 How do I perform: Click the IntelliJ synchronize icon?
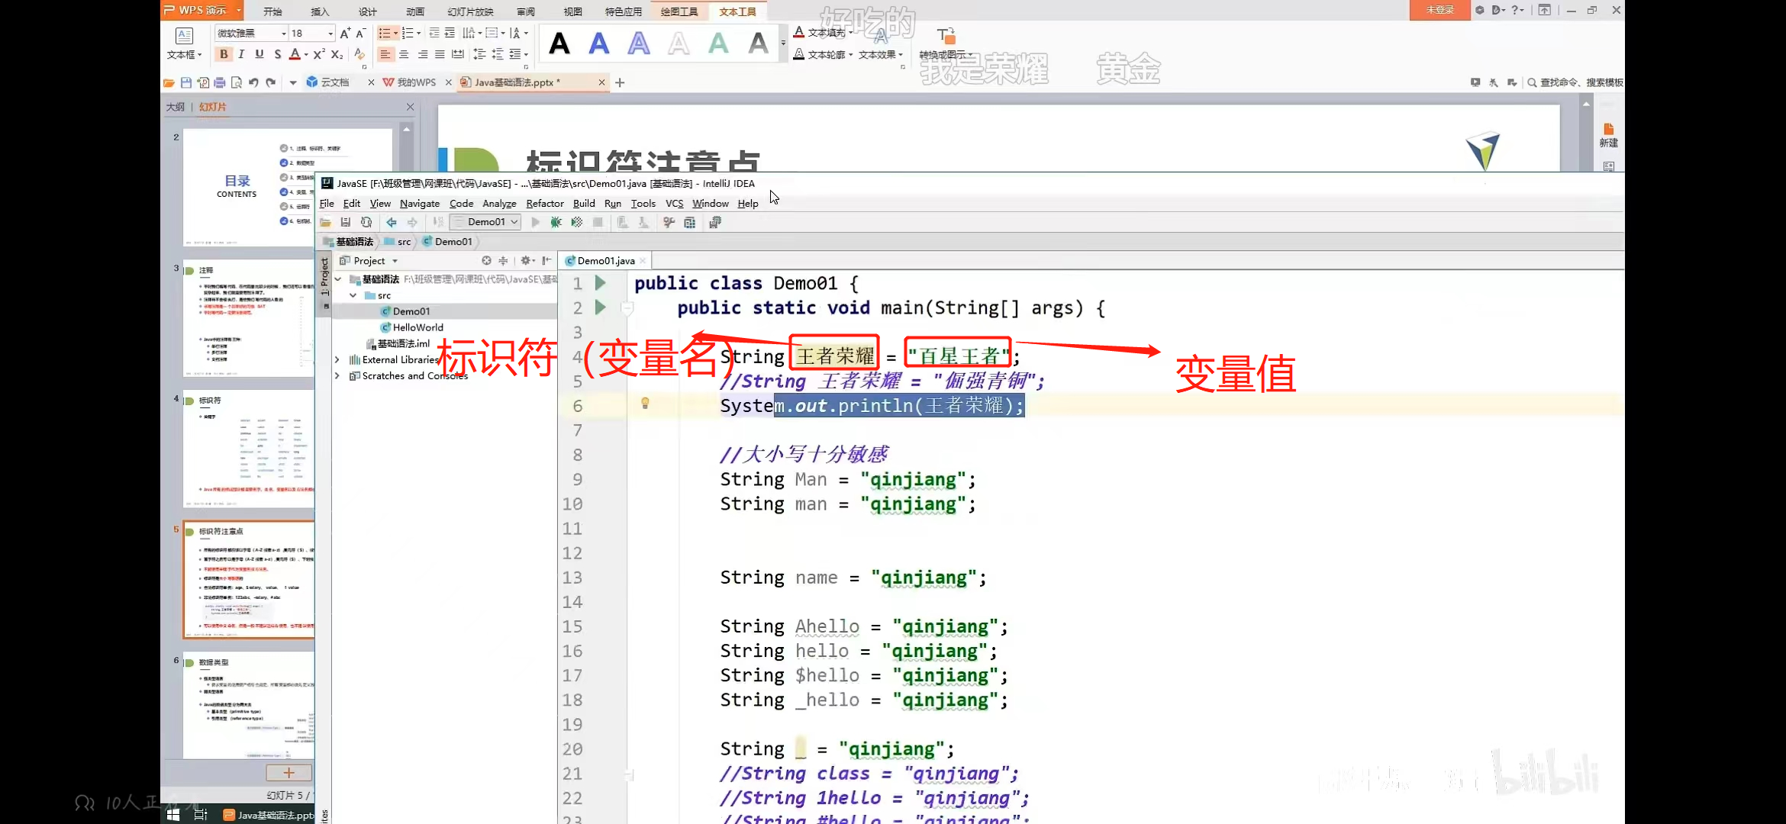(366, 222)
